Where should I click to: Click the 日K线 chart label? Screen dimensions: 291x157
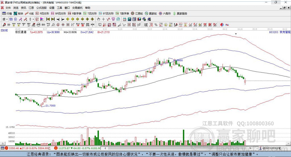[4, 31]
